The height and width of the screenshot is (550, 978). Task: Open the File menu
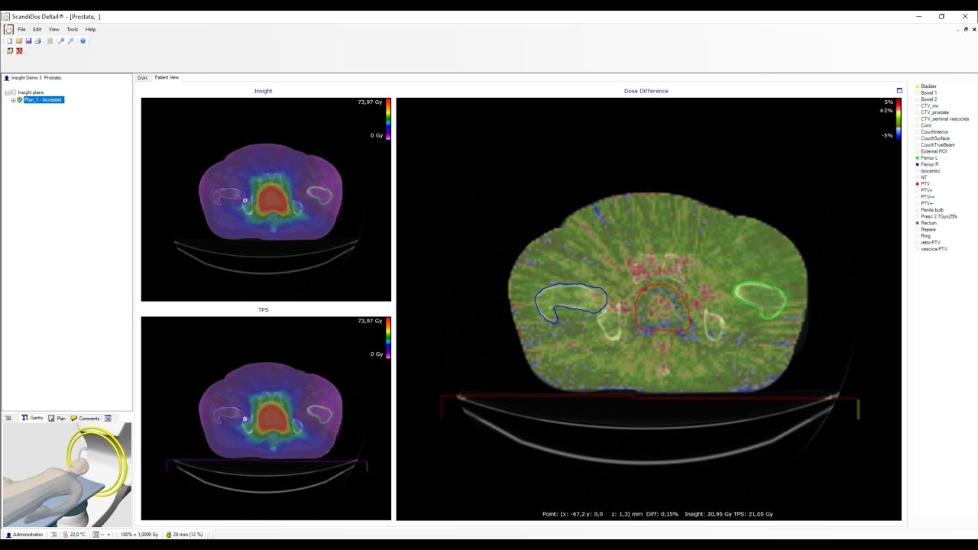(x=22, y=29)
